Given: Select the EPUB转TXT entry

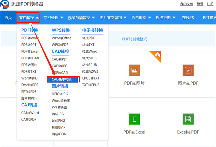Looking at the screenshot, I should tap(91, 78).
